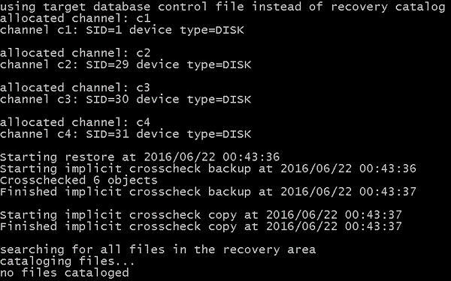Click the 'channel c1: SID=1' line
Screen dimensions: 451x281
tap(122, 30)
